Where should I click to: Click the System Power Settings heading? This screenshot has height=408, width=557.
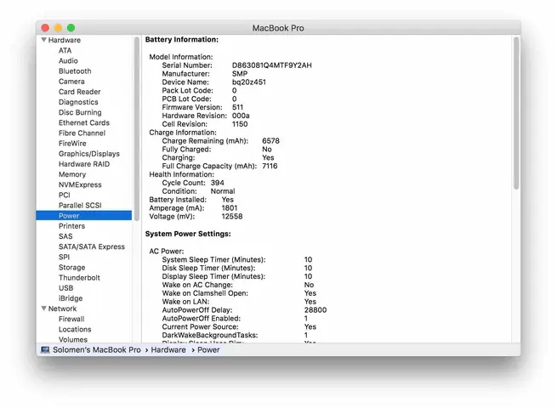tap(188, 234)
